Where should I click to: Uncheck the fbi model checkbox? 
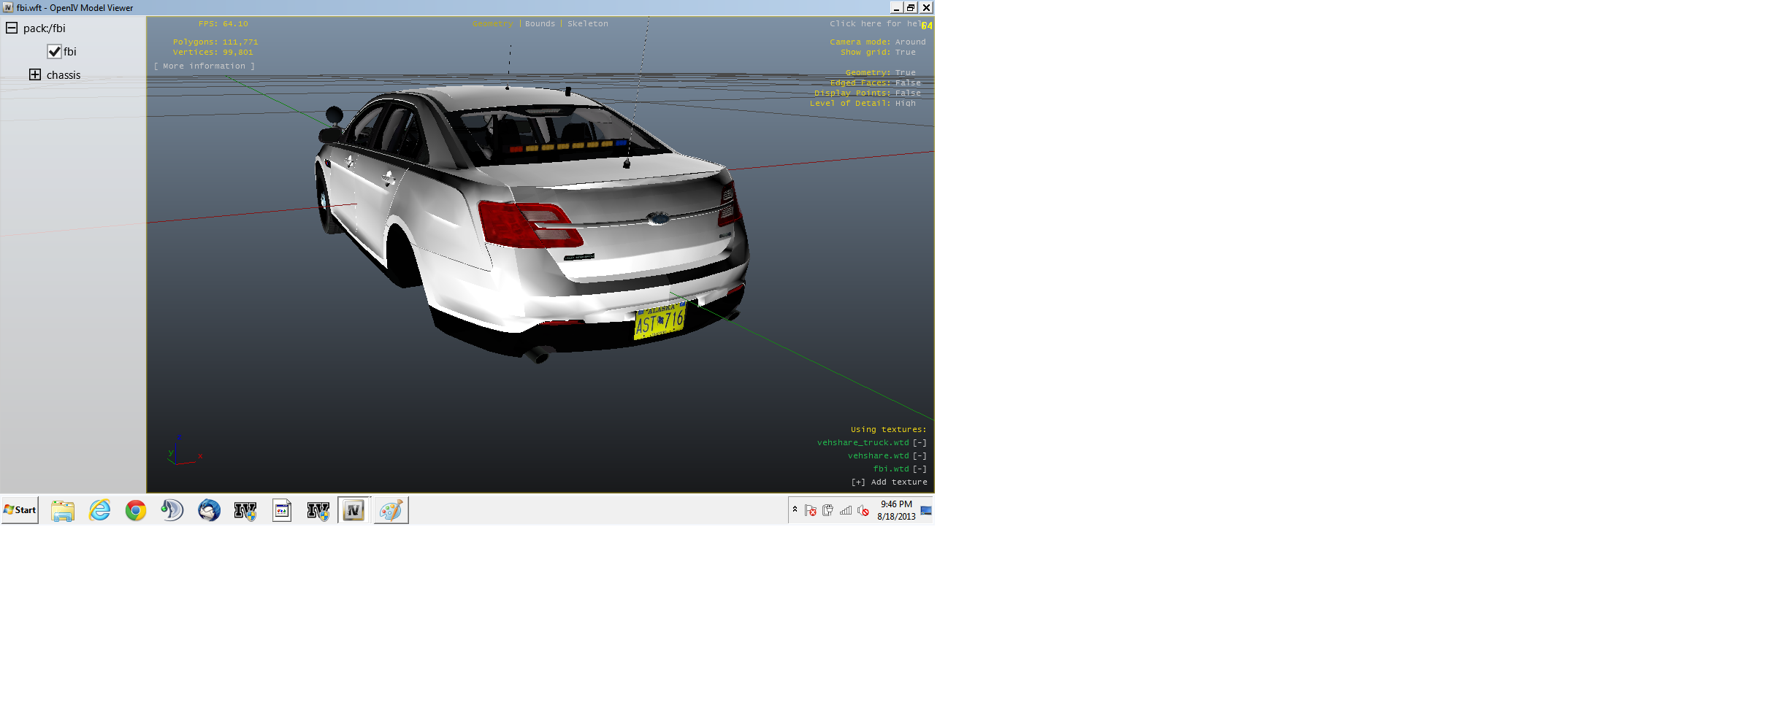click(54, 52)
